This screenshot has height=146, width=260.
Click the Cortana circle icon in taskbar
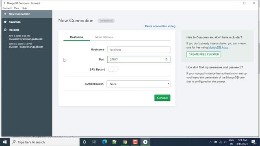84,142
